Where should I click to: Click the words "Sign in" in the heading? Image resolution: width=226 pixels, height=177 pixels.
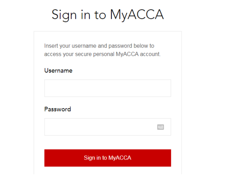click(71, 15)
